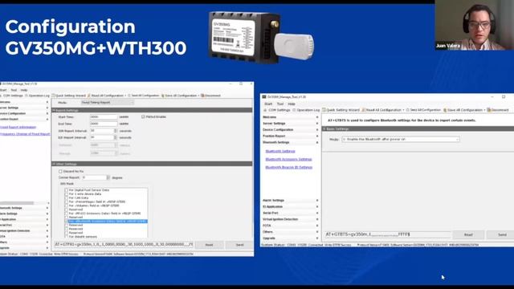Expand Others section in right window

291,232
